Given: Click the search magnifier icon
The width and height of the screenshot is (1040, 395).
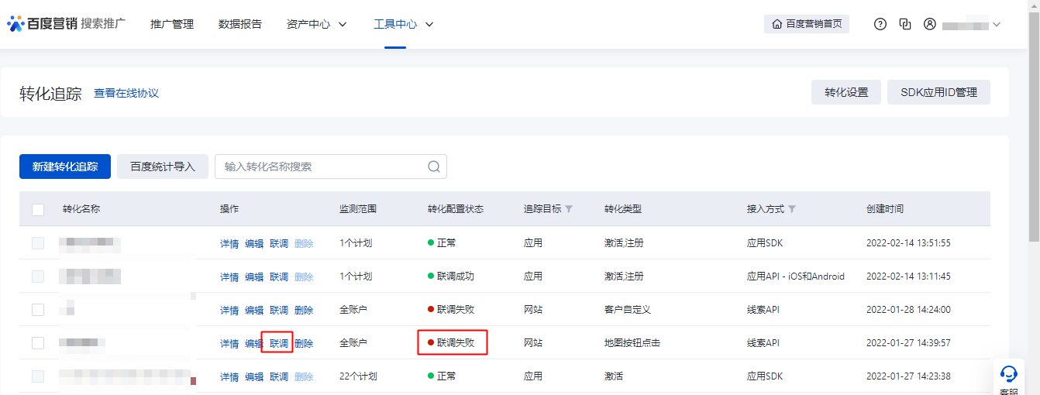Looking at the screenshot, I should click(x=434, y=167).
